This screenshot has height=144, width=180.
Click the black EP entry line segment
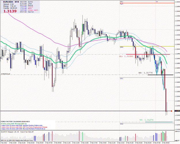160,75
